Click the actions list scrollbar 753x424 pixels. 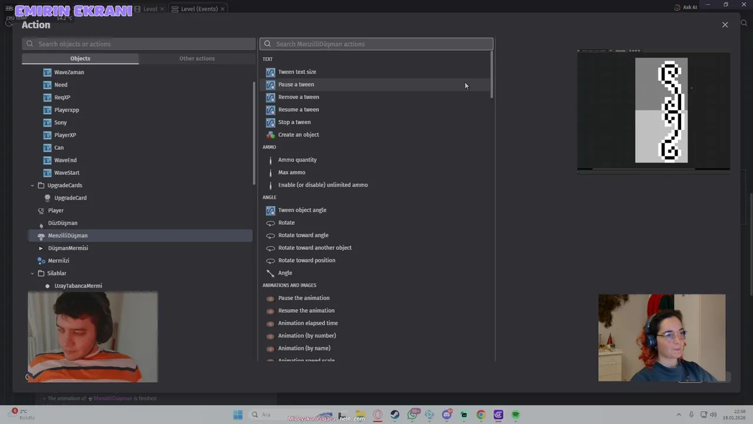coord(492,75)
